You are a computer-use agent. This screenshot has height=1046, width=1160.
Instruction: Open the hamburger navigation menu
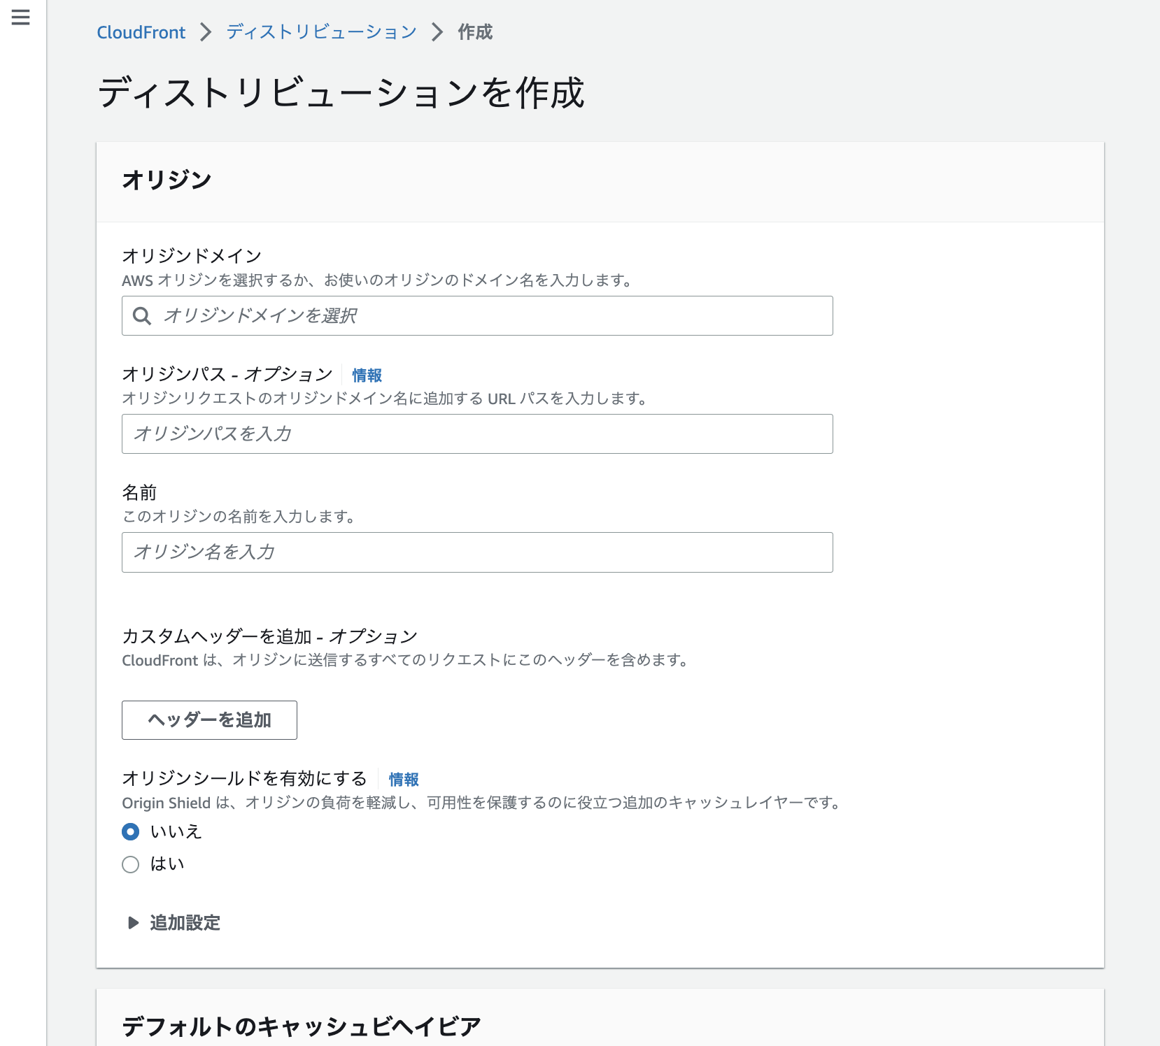[x=21, y=17]
